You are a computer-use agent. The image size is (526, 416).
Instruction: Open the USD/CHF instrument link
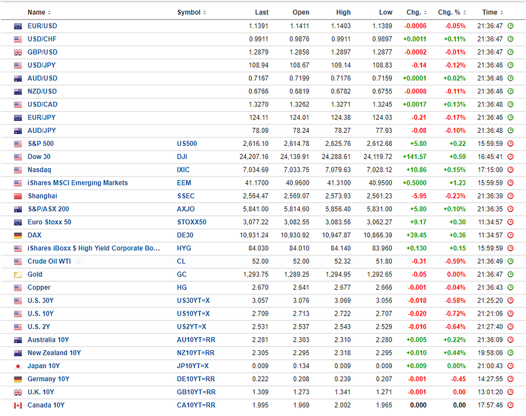tap(42, 39)
